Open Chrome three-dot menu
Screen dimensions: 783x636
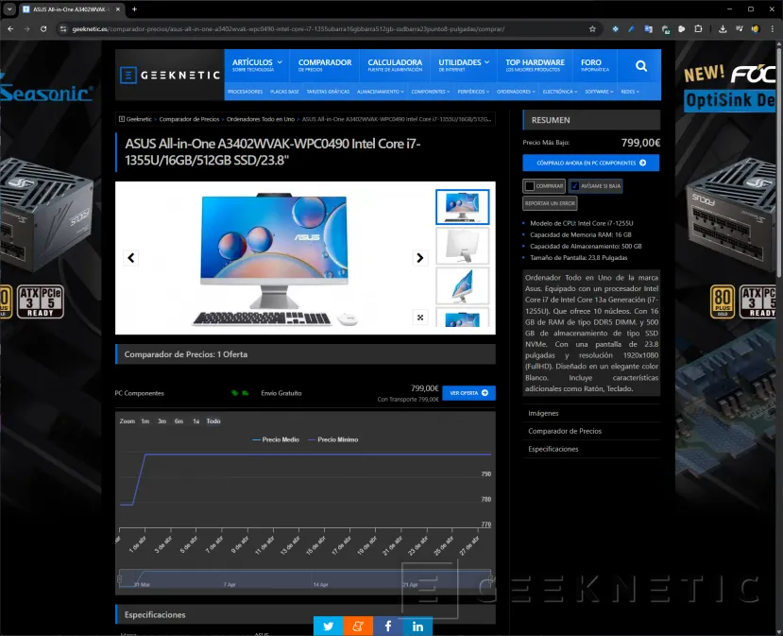(x=772, y=29)
